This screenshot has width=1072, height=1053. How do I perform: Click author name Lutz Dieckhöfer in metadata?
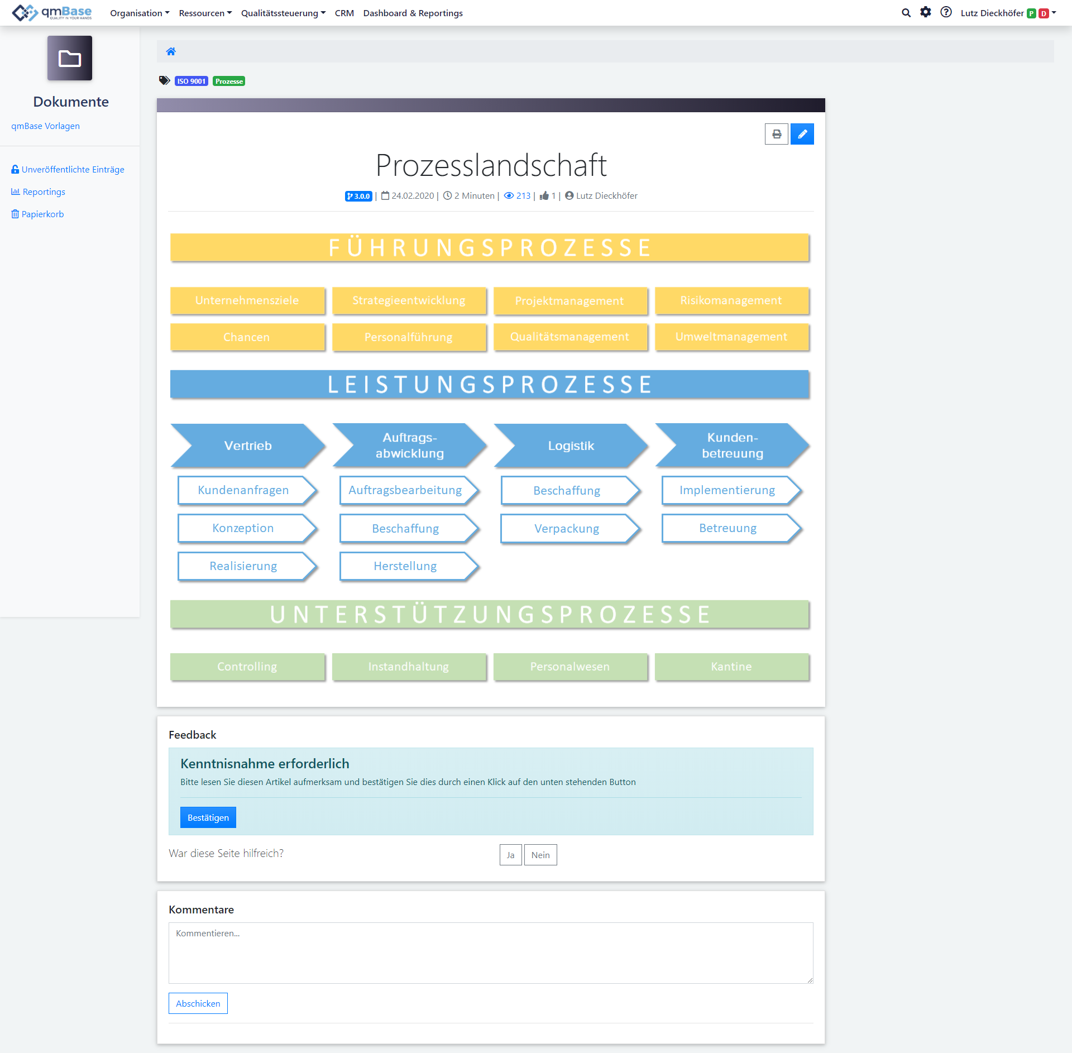606,195
